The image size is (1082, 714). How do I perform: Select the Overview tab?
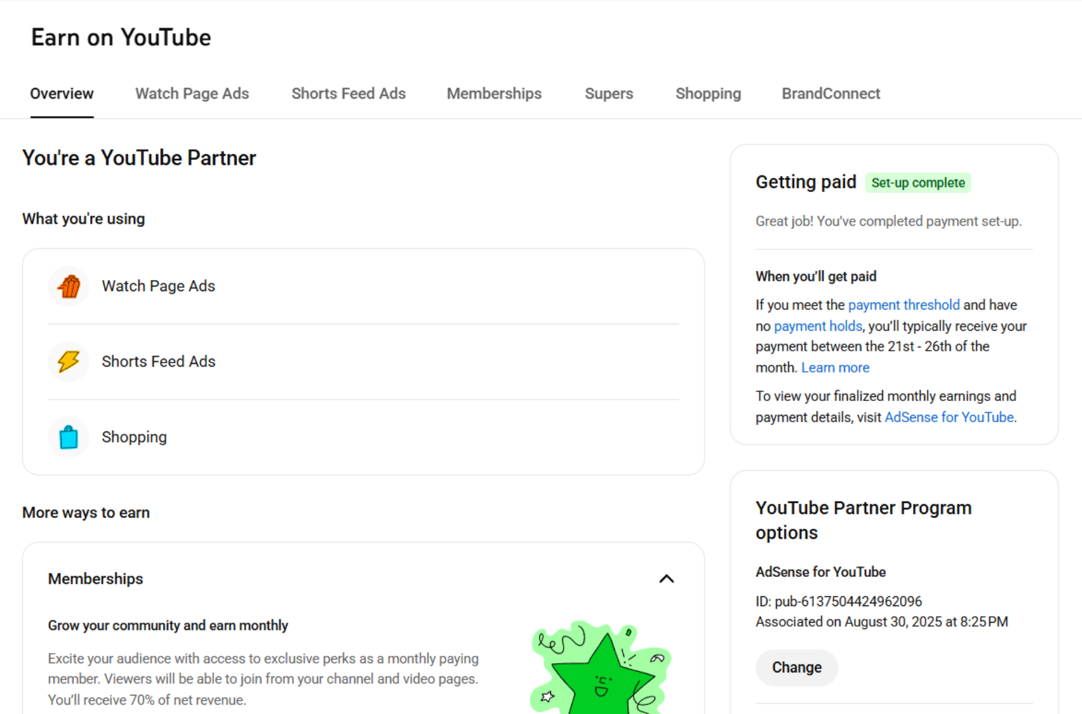click(62, 94)
